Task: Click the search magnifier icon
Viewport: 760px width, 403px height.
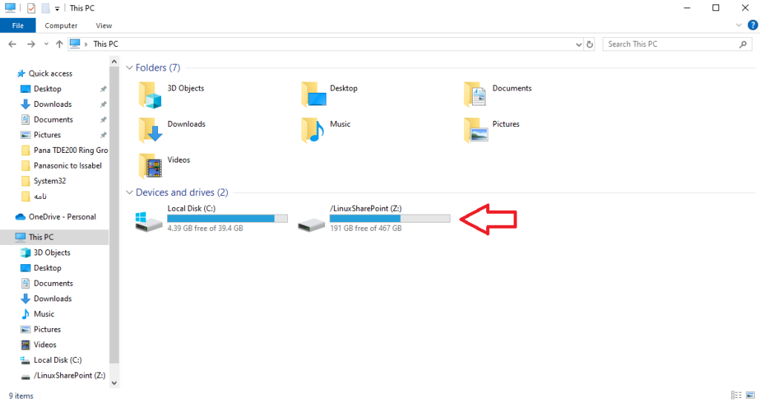Action: [743, 44]
